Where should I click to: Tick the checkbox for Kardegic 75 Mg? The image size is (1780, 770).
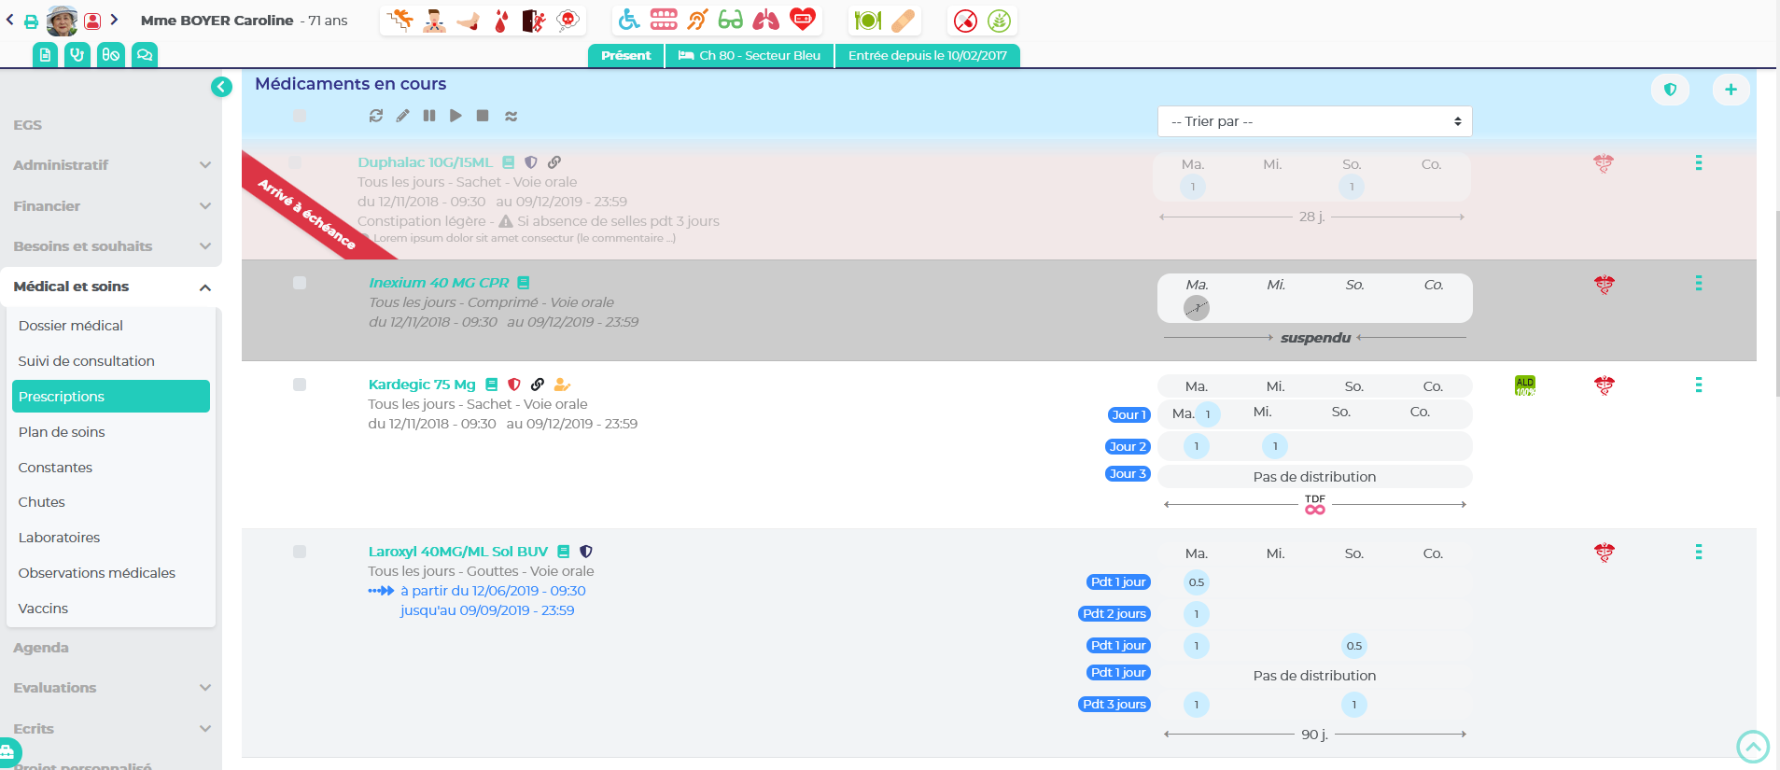click(300, 385)
